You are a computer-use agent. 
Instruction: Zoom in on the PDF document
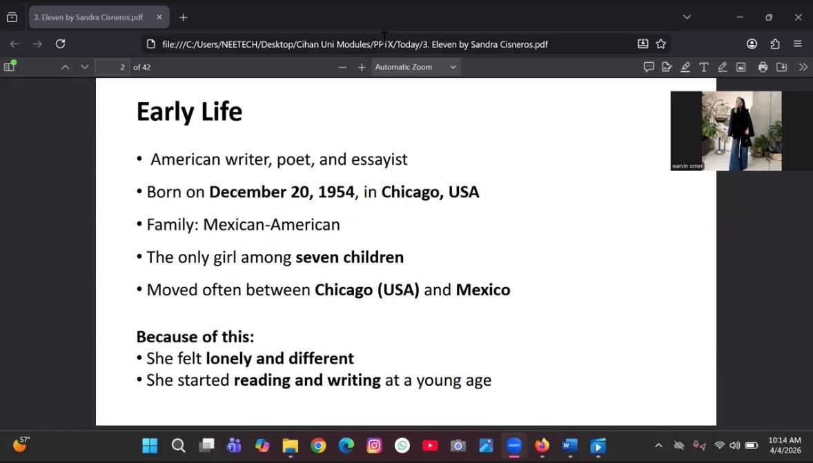click(362, 67)
